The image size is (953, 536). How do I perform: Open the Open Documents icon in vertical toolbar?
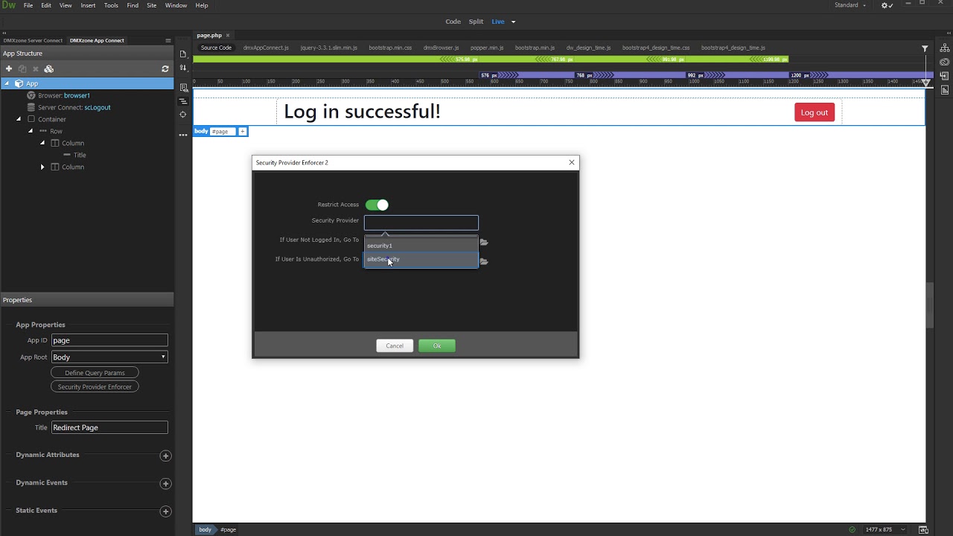183,54
